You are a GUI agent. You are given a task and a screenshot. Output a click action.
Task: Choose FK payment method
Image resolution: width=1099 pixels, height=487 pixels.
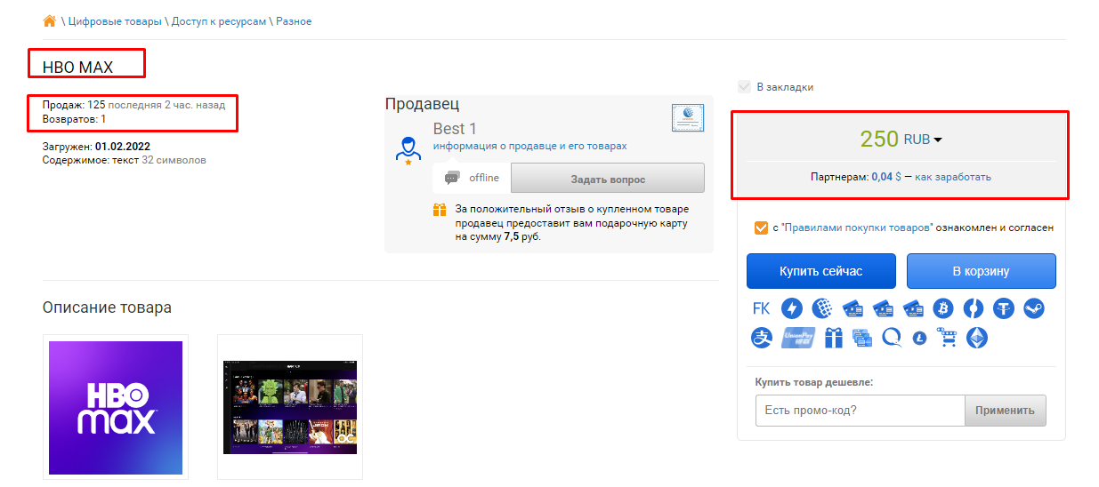[x=761, y=308]
